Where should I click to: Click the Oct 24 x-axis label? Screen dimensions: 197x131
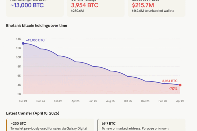tap(23, 101)
